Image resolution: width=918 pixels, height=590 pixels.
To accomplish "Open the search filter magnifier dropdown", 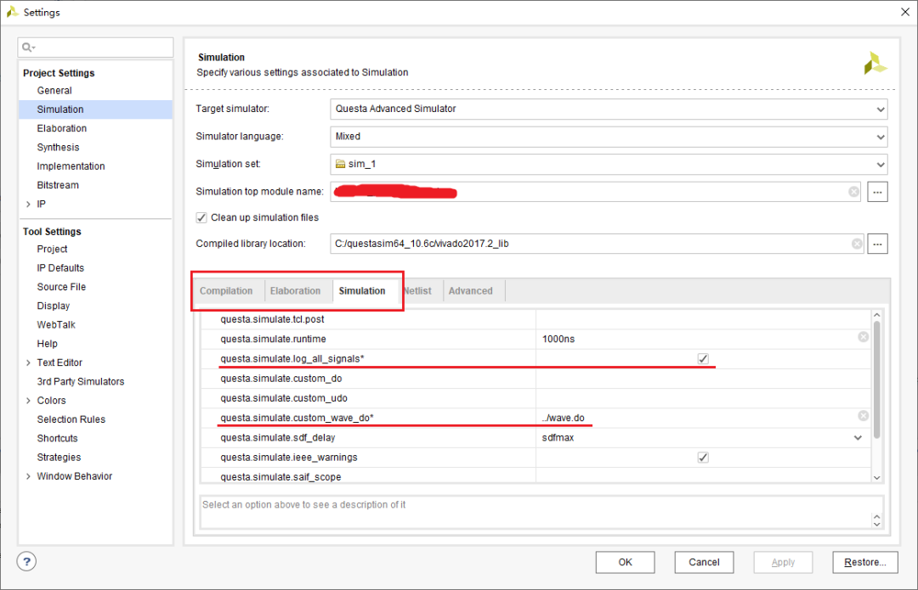I will tap(27, 48).
